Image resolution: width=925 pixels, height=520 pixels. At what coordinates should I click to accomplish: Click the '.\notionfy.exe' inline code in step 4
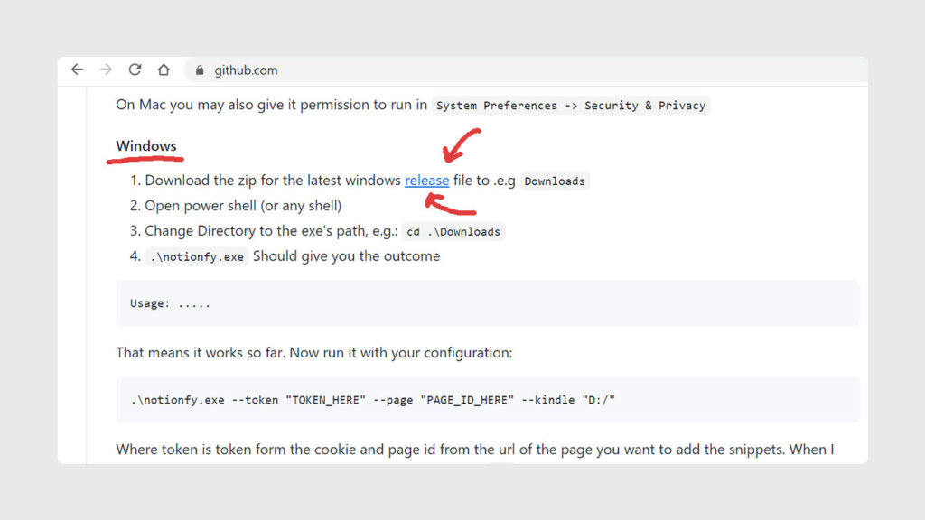click(x=197, y=257)
